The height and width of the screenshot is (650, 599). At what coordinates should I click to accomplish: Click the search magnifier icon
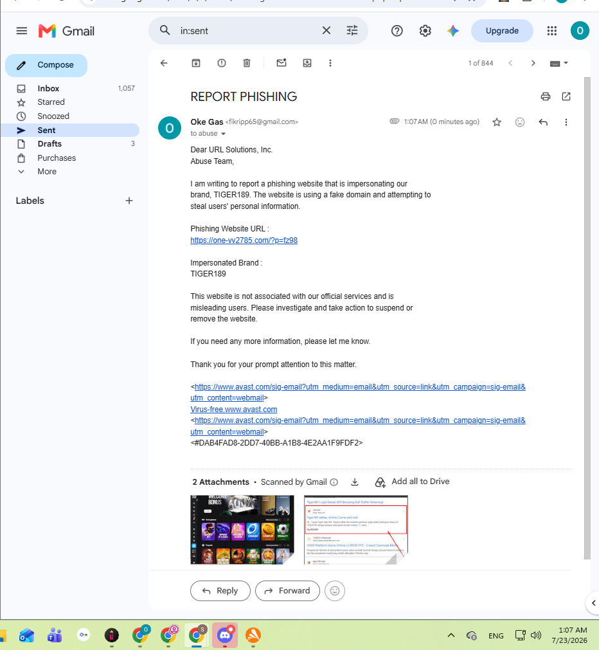point(165,30)
